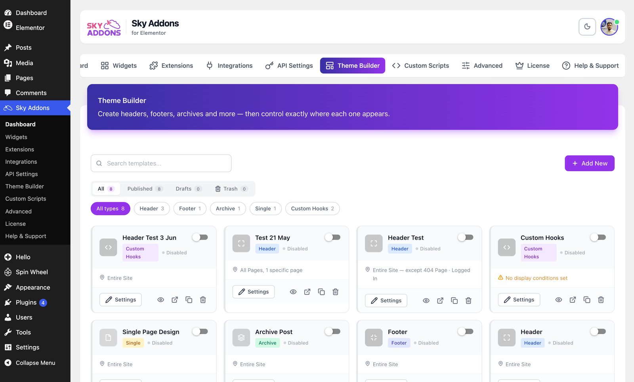This screenshot has width=634, height=382.
Task: Duplicate the Header Test 3 Jun template
Action: click(189, 300)
